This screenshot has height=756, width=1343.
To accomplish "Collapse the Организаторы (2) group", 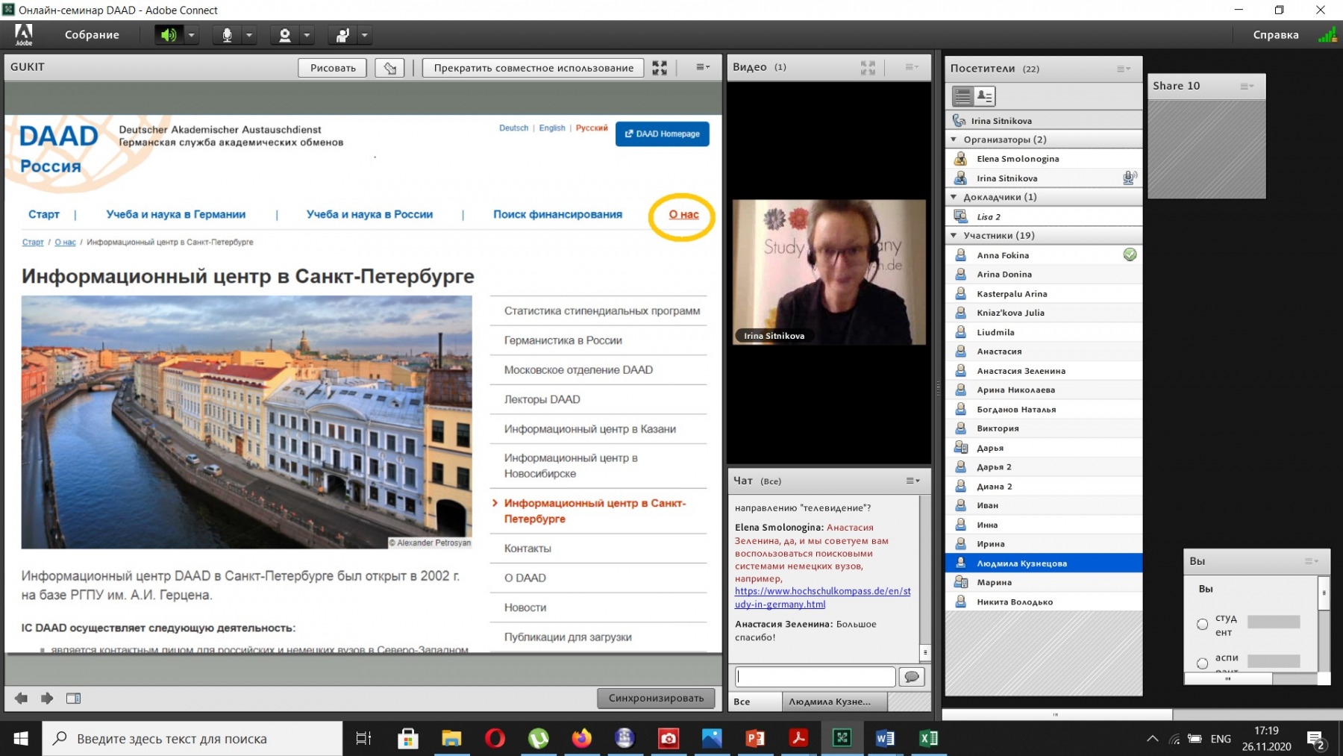I will [x=954, y=140].
